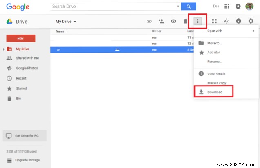Click the red NEW button

pos(21,38)
